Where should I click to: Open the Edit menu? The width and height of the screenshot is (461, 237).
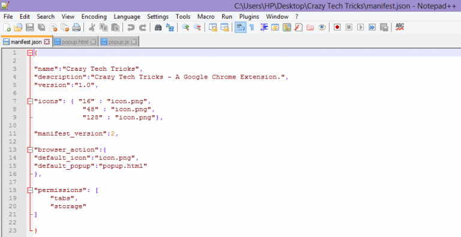pyautogui.click(x=25, y=16)
